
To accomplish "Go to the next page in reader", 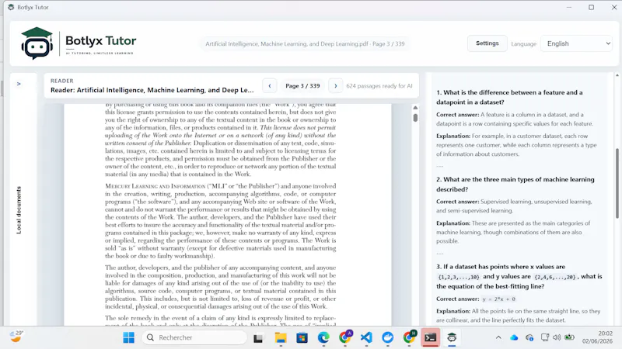I will pos(336,86).
